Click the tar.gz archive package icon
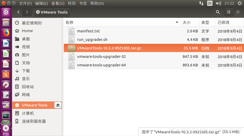Viewport: 244px width, 136px height. (x=71, y=48)
